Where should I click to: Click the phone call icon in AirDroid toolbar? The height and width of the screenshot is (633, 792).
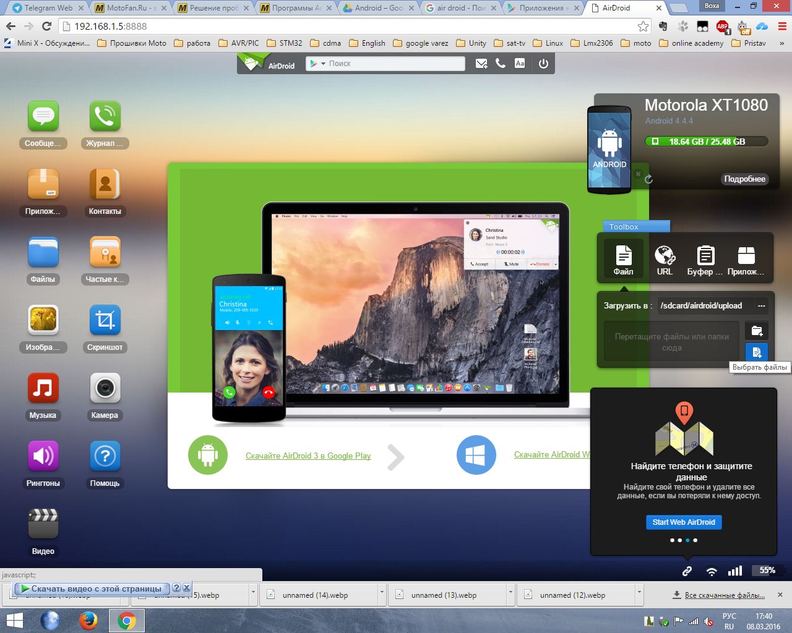(x=501, y=64)
